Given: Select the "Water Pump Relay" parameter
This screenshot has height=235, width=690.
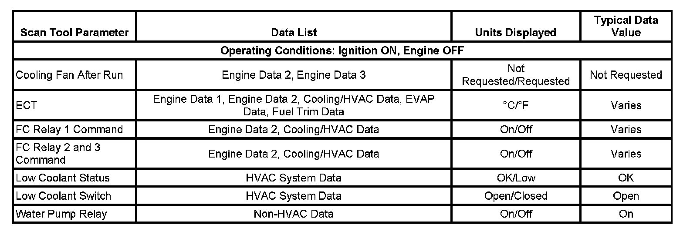Looking at the screenshot, I should coord(61,214).
